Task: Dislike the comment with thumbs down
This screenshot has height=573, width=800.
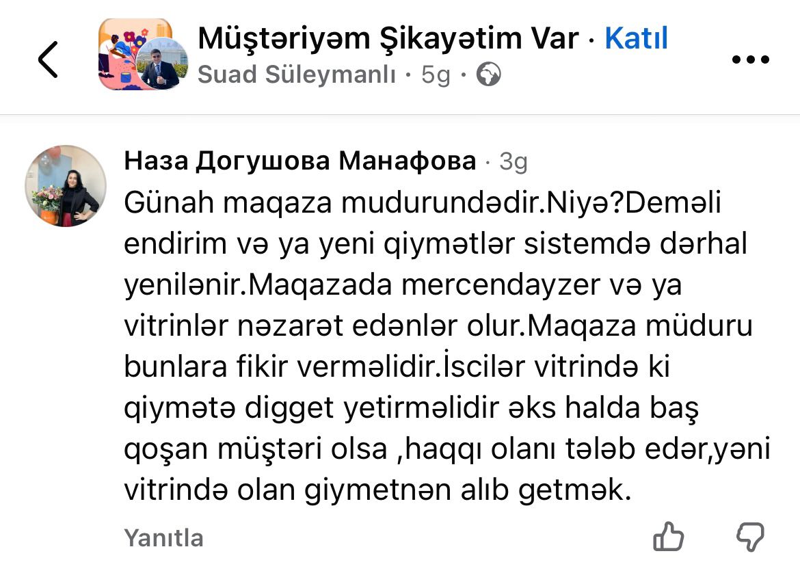Action: (x=750, y=537)
